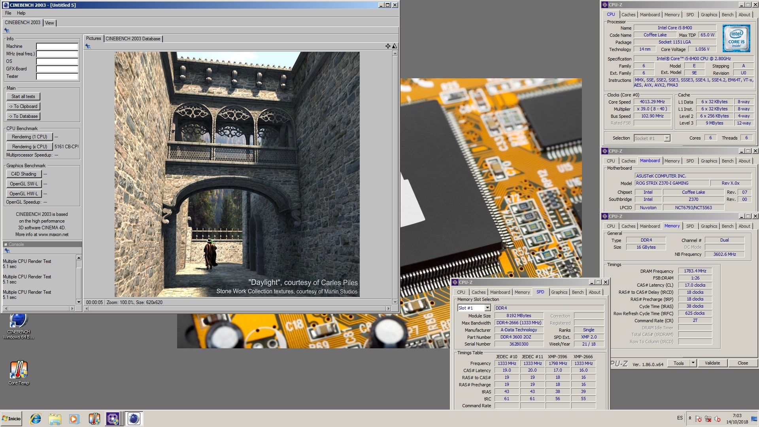The width and height of the screenshot is (759, 427).
Task: Run C4D Shading test
Action: 23,174
